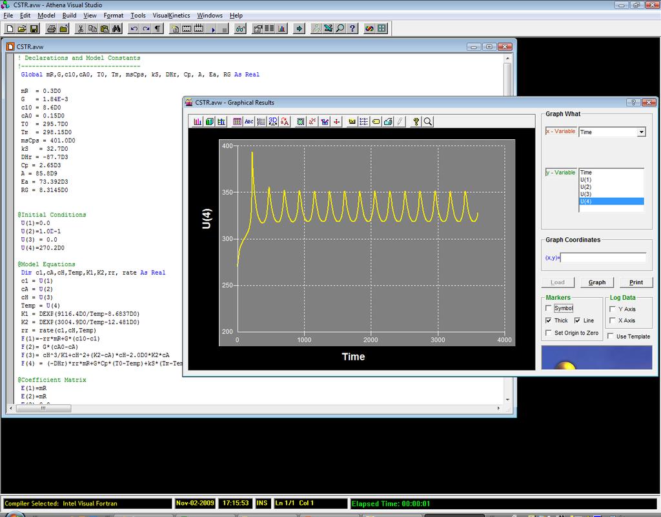Save the model with the floppy icon
Screen dimensions: 661x517
pyautogui.click(x=35, y=28)
